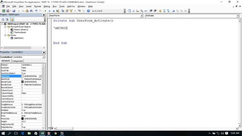Open the Insert menu
This screenshot has height=136, width=242.
pyautogui.click(x=29, y=6)
